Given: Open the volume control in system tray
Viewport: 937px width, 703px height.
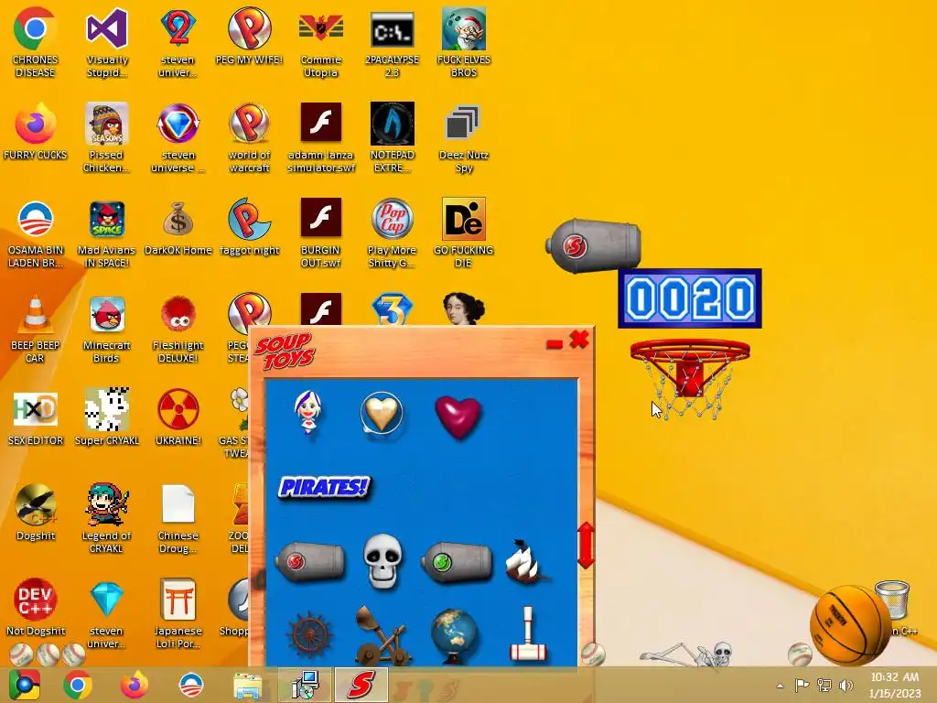Looking at the screenshot, I should [846, 686].
